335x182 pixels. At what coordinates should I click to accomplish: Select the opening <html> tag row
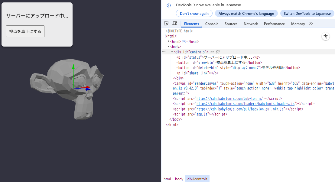click(x=171, y=36)
